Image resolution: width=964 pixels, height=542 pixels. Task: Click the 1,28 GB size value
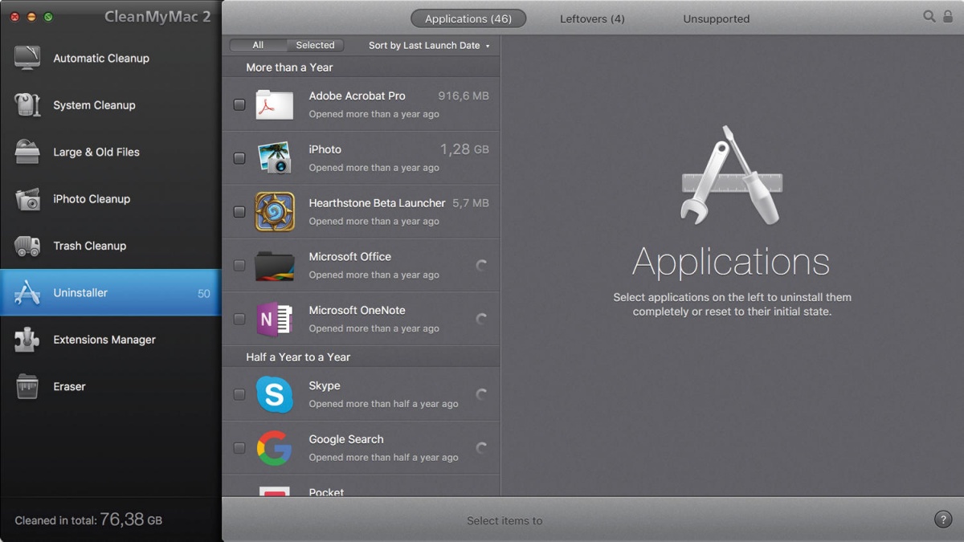[x=464, y=149]
